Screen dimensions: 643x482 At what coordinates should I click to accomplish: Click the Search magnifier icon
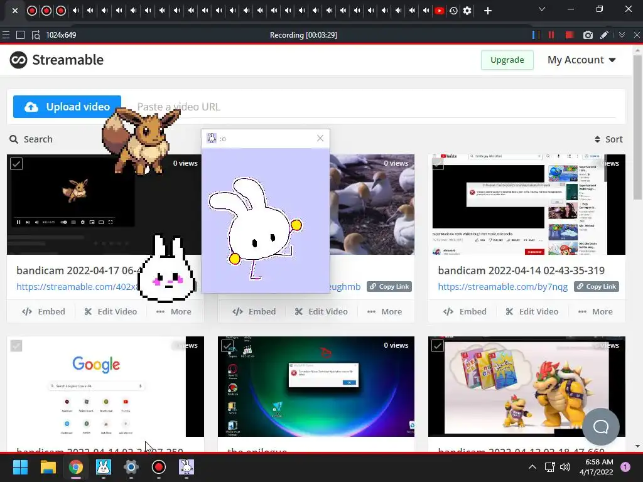click(x=14, y=139)
